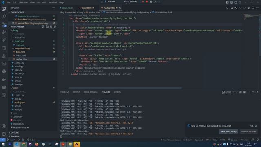Create a new folder in FIRST_PROJECT
The image size is (261, 147).
(47, 27)
